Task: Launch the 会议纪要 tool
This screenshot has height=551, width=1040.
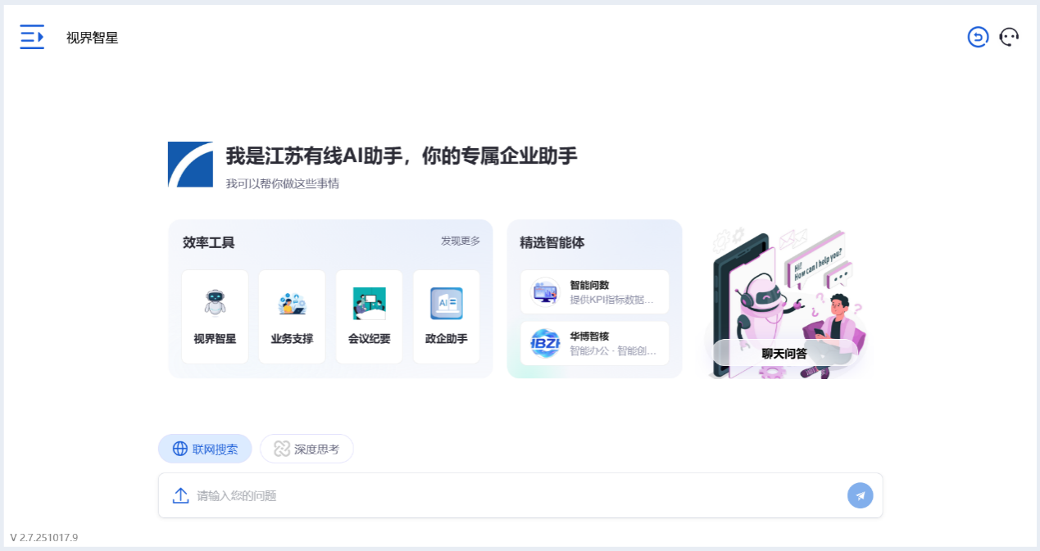Action: tap(369, 317)
